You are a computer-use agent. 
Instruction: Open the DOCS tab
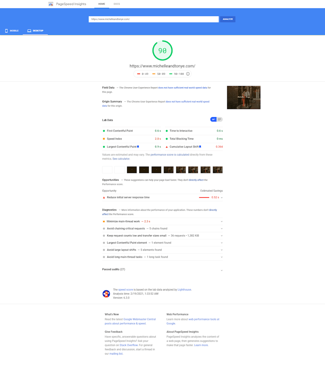click(x=117, y=4)
